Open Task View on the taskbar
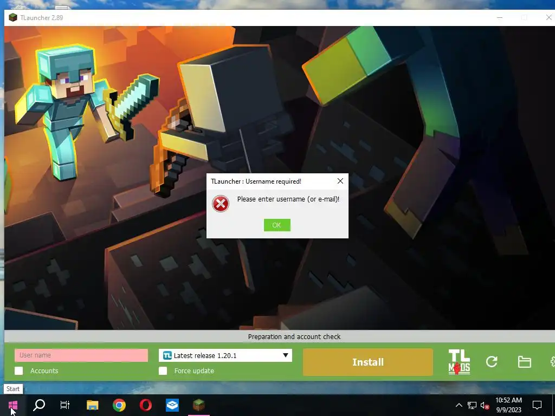Viewport: 555px width, 416px height. point(65,405)
